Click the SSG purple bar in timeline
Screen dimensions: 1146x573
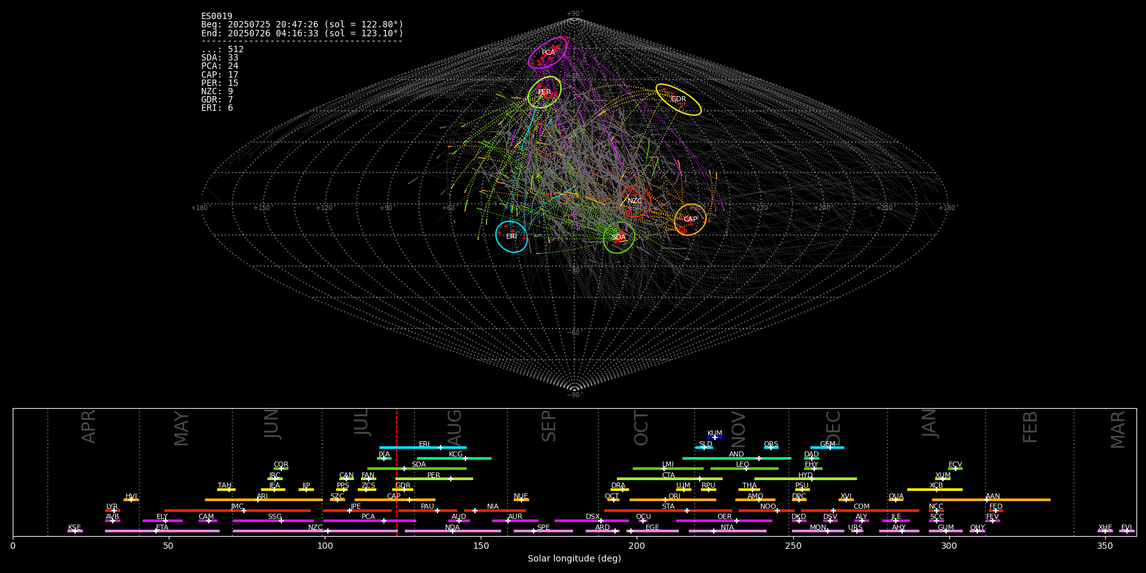(273, 521)
